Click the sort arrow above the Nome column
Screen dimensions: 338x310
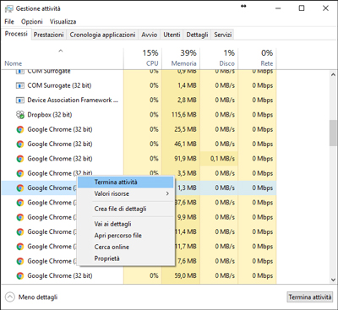pyautogui.click(x=61, y=51)
